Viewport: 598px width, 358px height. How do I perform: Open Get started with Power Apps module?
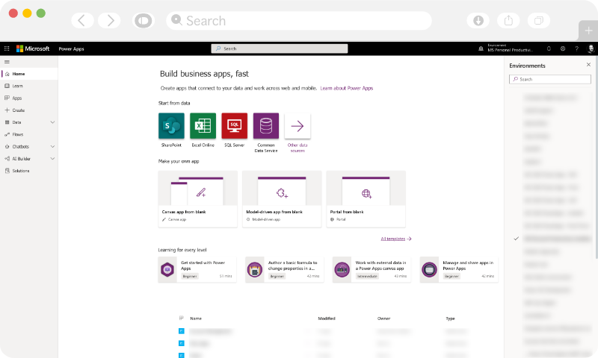tap(197, 270)
